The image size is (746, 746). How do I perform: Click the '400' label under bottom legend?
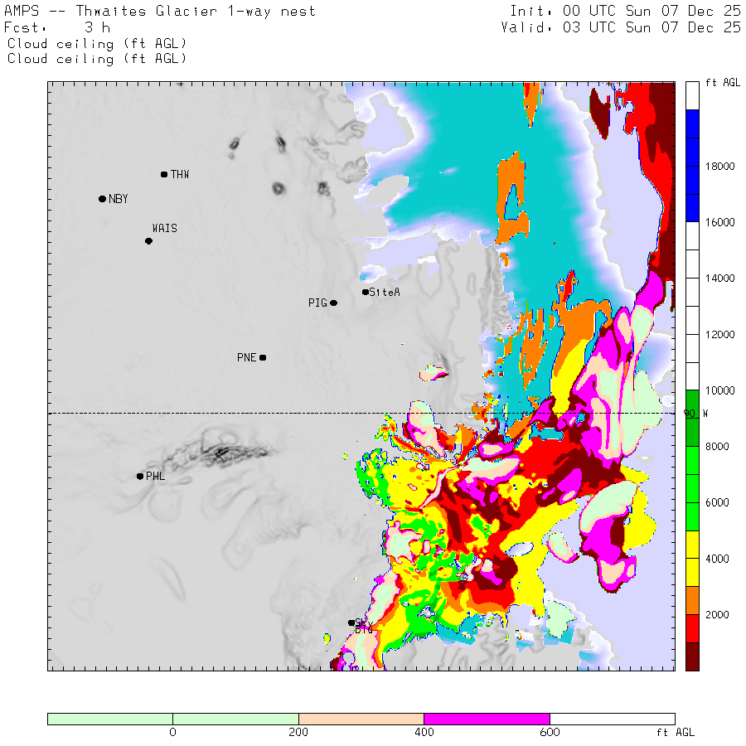[424, 732]
